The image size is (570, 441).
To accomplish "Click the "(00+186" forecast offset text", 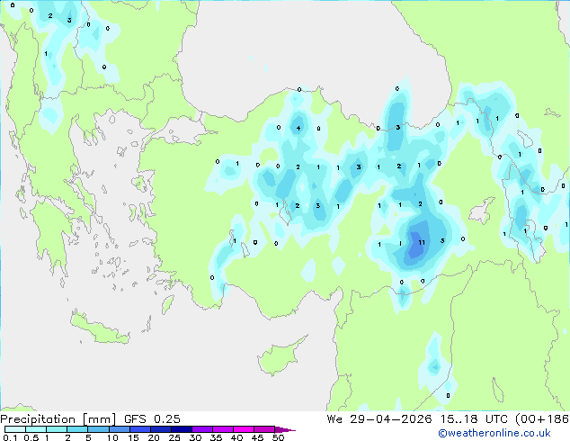I will point(542,419).
